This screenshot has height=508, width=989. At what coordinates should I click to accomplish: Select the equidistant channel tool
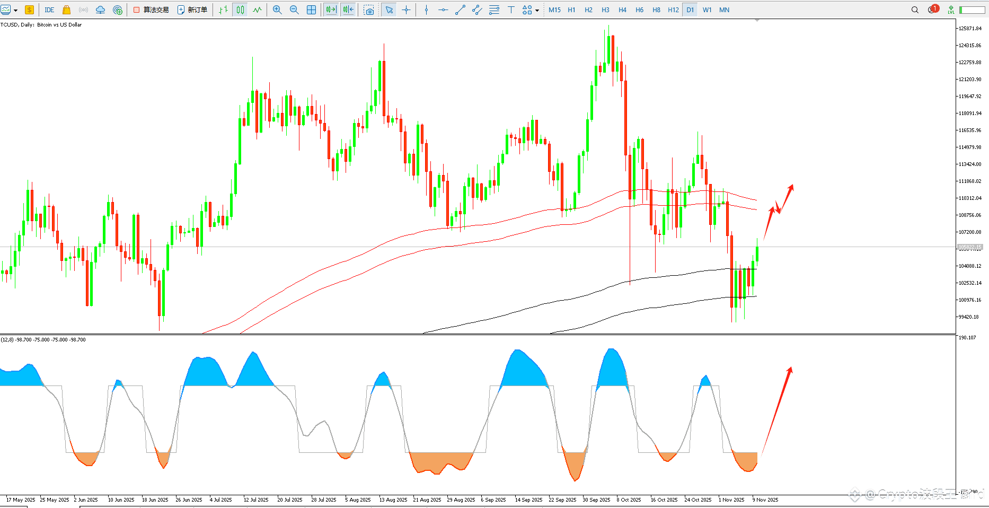(x=477, y=10)
